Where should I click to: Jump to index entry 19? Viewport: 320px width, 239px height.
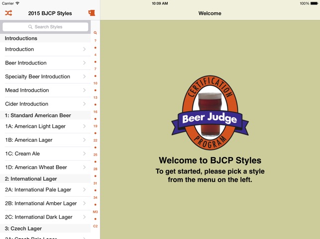point(96,126)
